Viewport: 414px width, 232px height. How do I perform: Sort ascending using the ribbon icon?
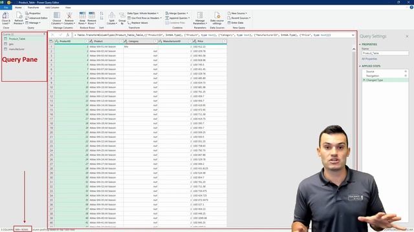[x=102, y=13]
